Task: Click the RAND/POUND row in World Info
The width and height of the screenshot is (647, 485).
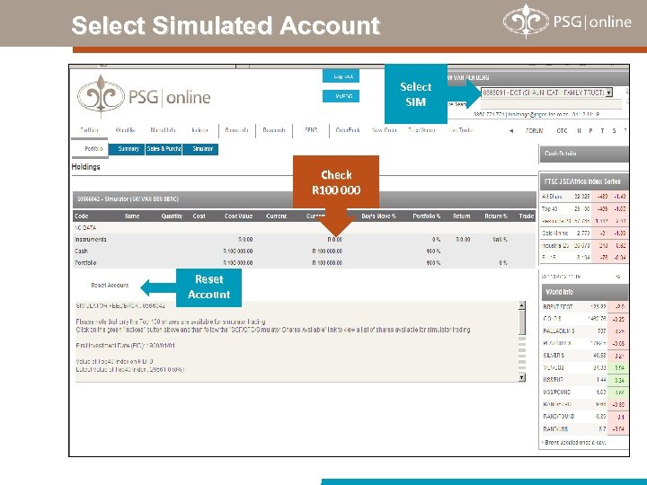Action: [585, 417]
